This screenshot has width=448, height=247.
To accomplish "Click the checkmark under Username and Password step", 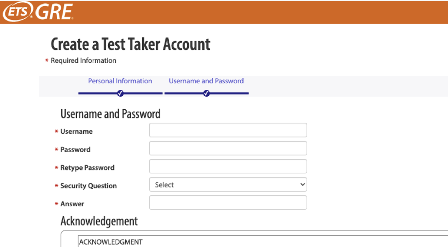I will click(x=206, y=93).
